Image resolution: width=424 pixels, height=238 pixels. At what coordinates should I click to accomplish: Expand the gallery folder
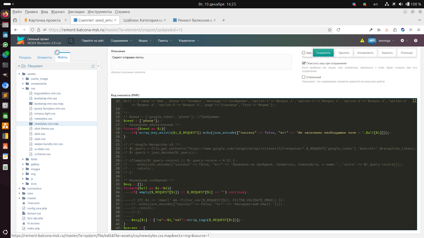[23, 164]
